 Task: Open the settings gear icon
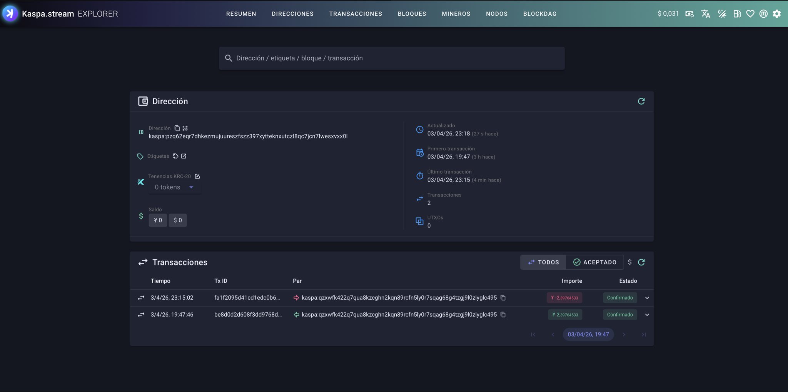point(777,14)
